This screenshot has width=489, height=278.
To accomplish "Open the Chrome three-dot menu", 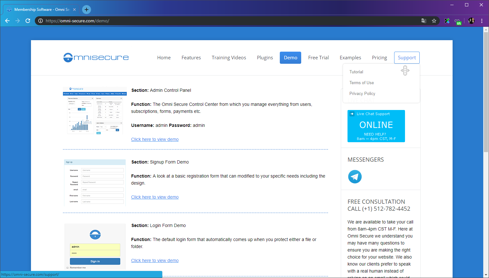I will point(482,21).
